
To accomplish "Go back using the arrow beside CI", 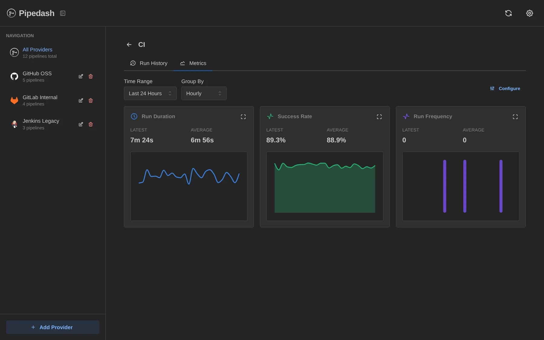I will tap(129, 44).
